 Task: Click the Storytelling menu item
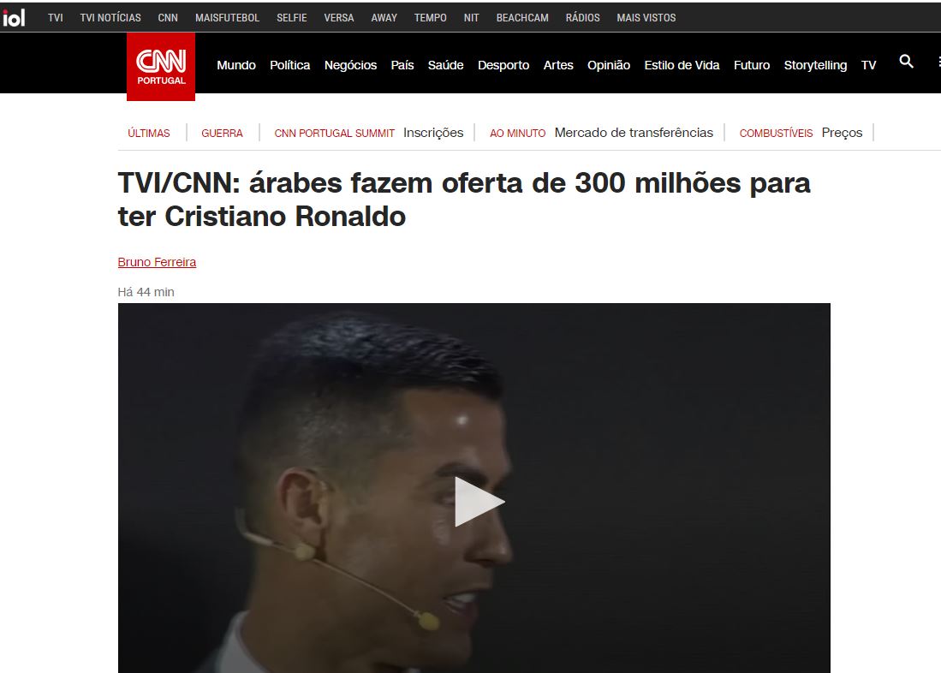coord(815,65)
